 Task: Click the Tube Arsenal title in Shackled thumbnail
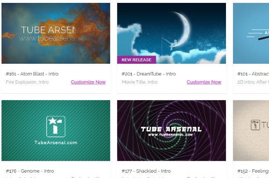[171, 129]
